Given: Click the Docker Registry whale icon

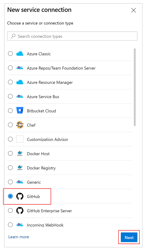Looking at the screenshot, I should pos(20,168).
